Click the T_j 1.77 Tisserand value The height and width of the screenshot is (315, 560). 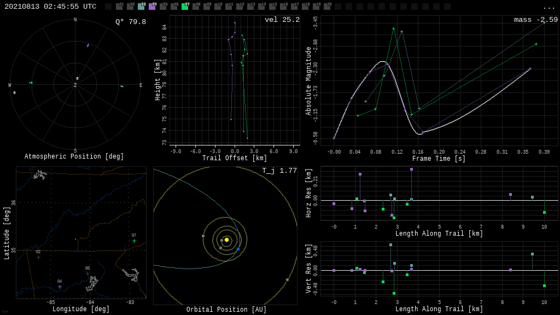pos(279,171)
